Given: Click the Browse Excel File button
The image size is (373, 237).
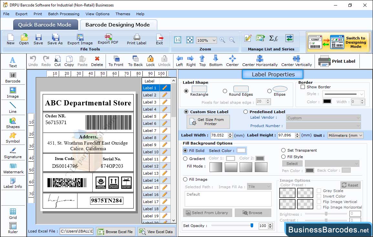Looking at the screenshot, I should tap(116, 232).
